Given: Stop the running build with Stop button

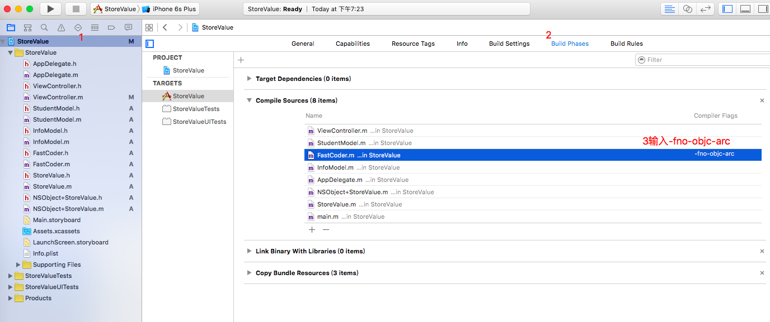Looking at the screenshot, I should coord(76,9).
